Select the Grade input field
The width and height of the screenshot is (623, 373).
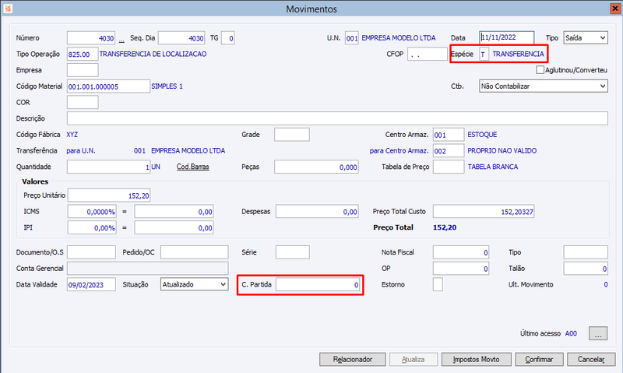point(291,135)
